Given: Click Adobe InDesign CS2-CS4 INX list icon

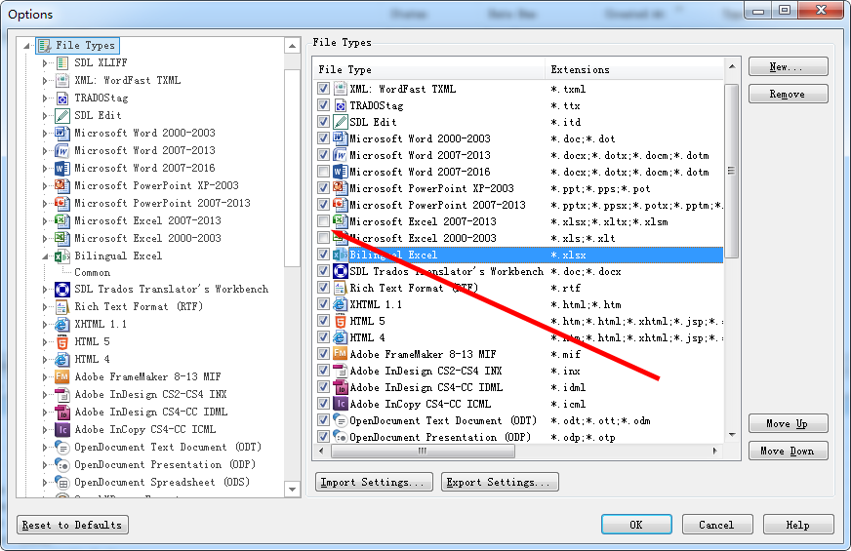Looking at the screenshot, I should (x=341, y=371).
